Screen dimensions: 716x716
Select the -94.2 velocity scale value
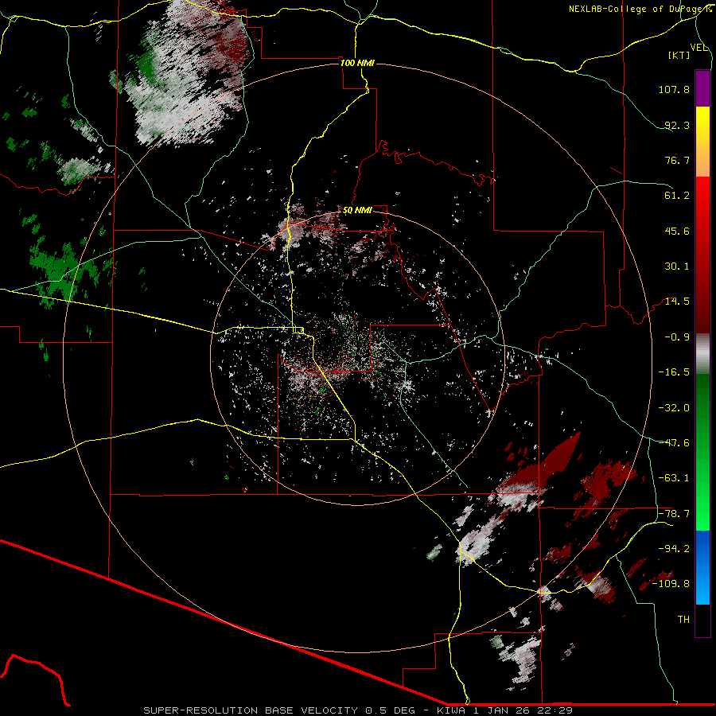(x=674, y=549)
